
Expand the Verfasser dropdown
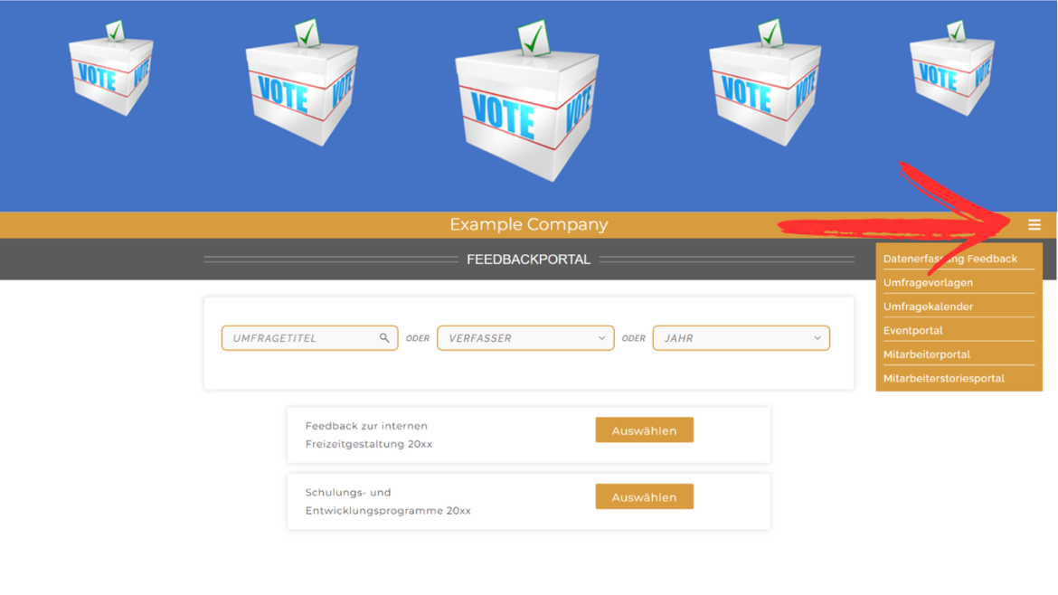[x=525, y=338]
